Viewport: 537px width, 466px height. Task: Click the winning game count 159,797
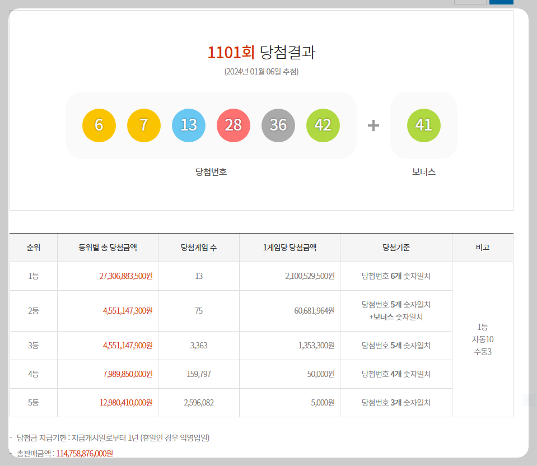tap(199, 374)
